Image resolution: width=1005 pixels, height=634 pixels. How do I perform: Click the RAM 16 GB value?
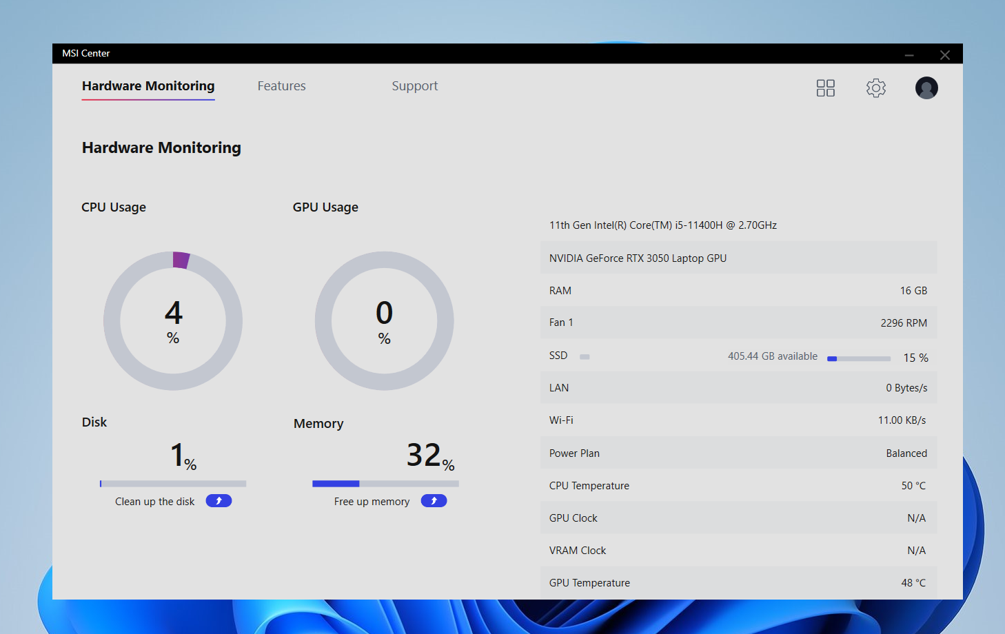[x=913, y=291]
